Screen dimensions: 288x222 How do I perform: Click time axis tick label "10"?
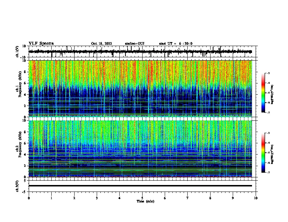point(256,198)
